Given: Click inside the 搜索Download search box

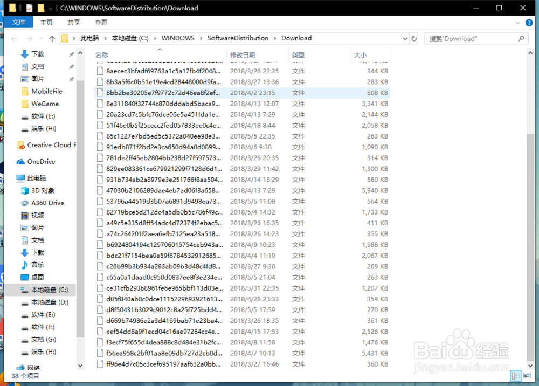Looking at the screenshot, I should [x=474, y=38].
